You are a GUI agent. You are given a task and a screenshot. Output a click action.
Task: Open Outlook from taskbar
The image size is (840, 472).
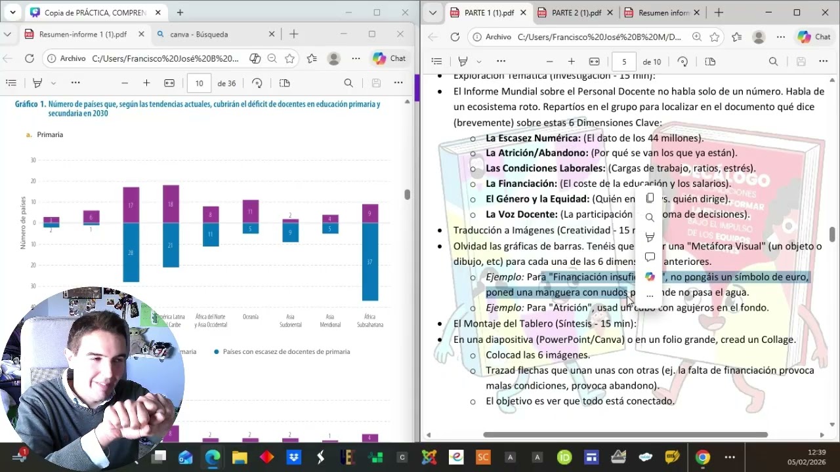tap(186, 457)
